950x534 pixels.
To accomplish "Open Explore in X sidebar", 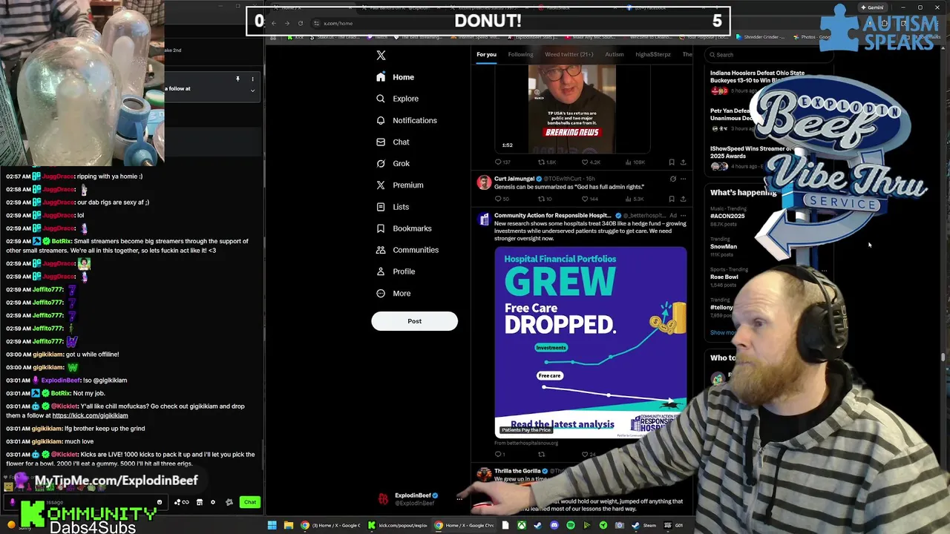I will (x=397, y=99).
